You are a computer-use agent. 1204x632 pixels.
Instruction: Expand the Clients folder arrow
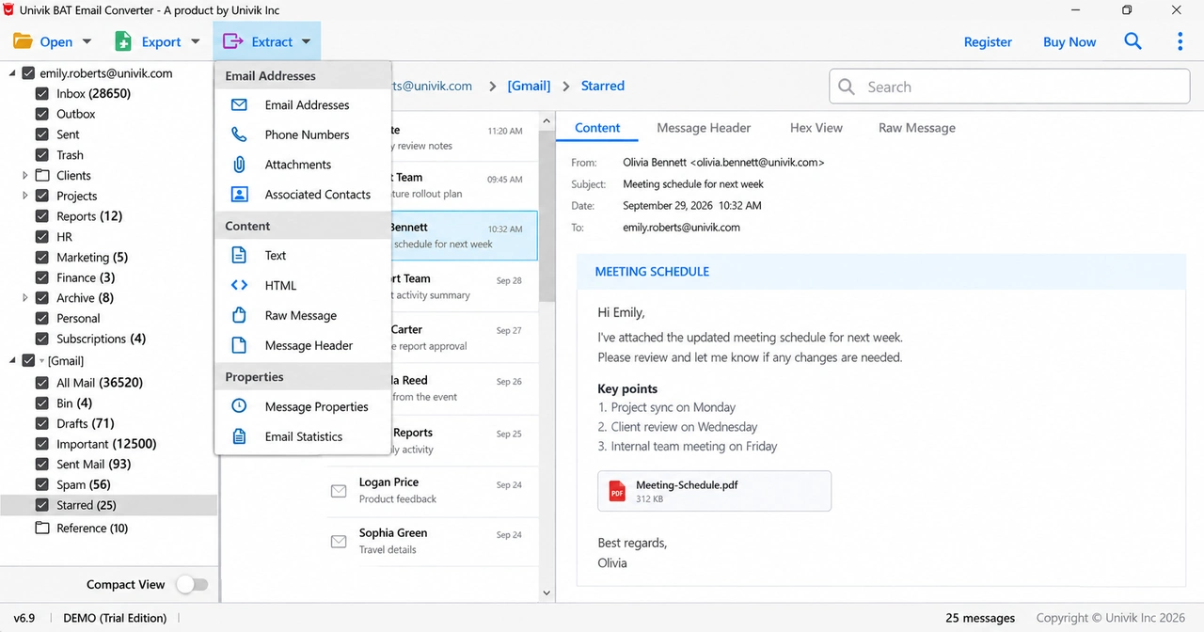coord(25,175)
